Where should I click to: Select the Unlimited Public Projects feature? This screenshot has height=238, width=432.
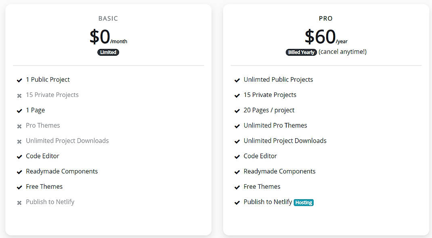278,80
